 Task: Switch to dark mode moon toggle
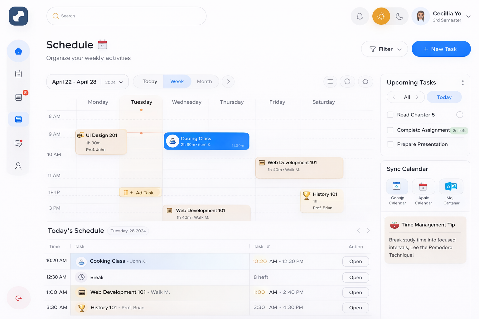coord(399,16)
